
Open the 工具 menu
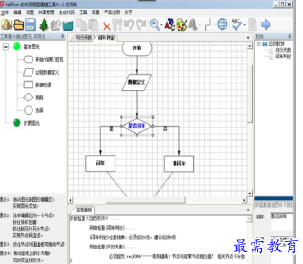[x=83, y=13]
